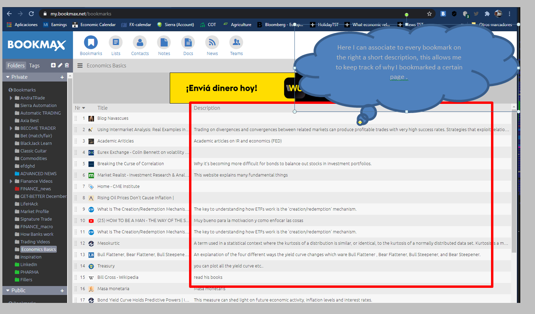The height and width of the screenshot is (314, 535).
Task: Click the plus icon on Private section
Action: click(x=62, y=77)
